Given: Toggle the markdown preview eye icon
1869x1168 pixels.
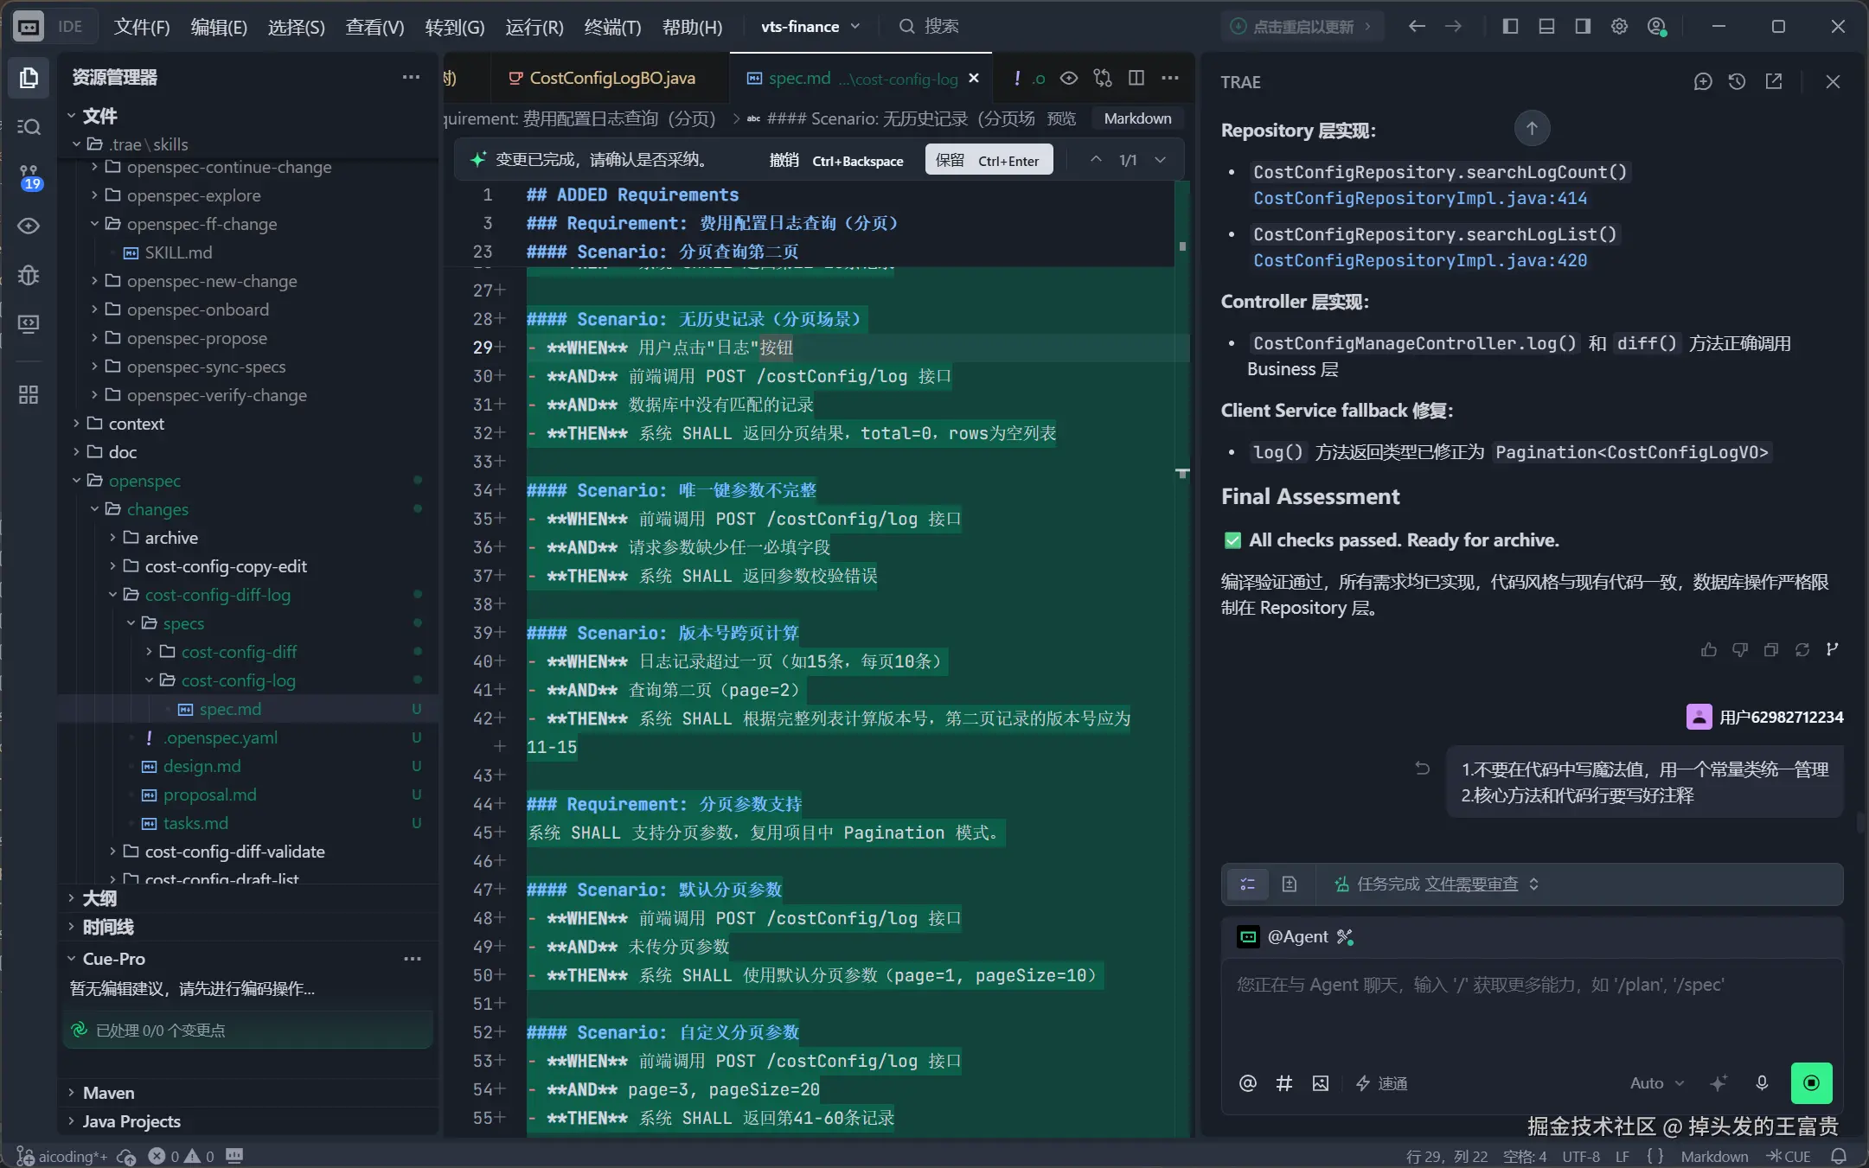Looking at the screenshot, I should [x=1069, y=78].
